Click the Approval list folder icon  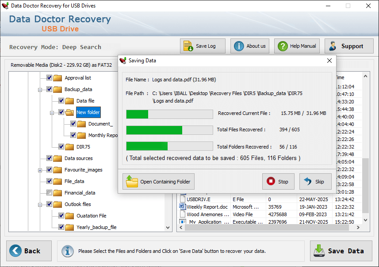[x=57, y=78]
